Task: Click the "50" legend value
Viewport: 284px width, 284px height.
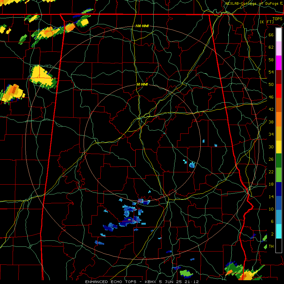Action: click(x=271, y=84)
